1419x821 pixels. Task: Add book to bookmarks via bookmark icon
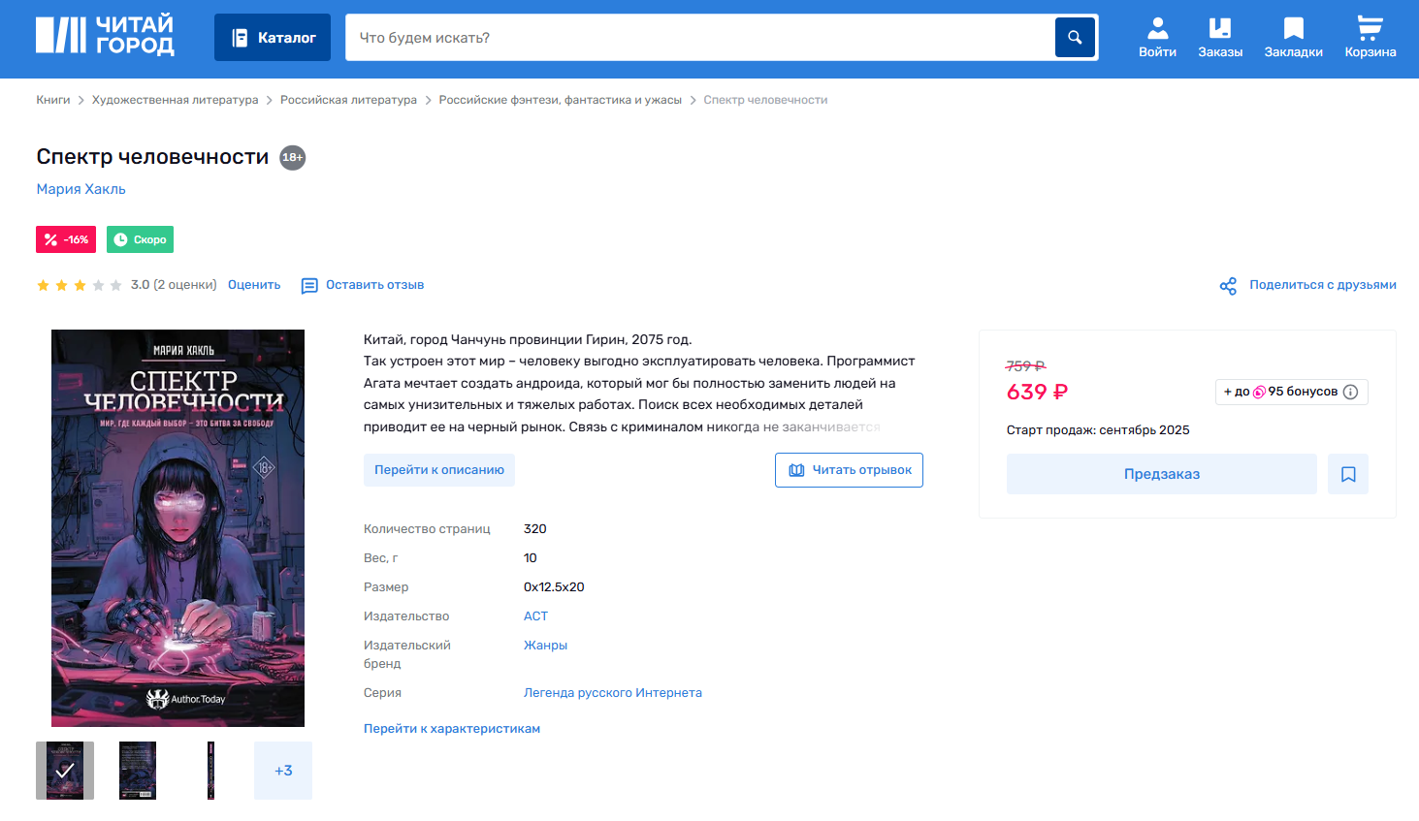coord(1348,474)
